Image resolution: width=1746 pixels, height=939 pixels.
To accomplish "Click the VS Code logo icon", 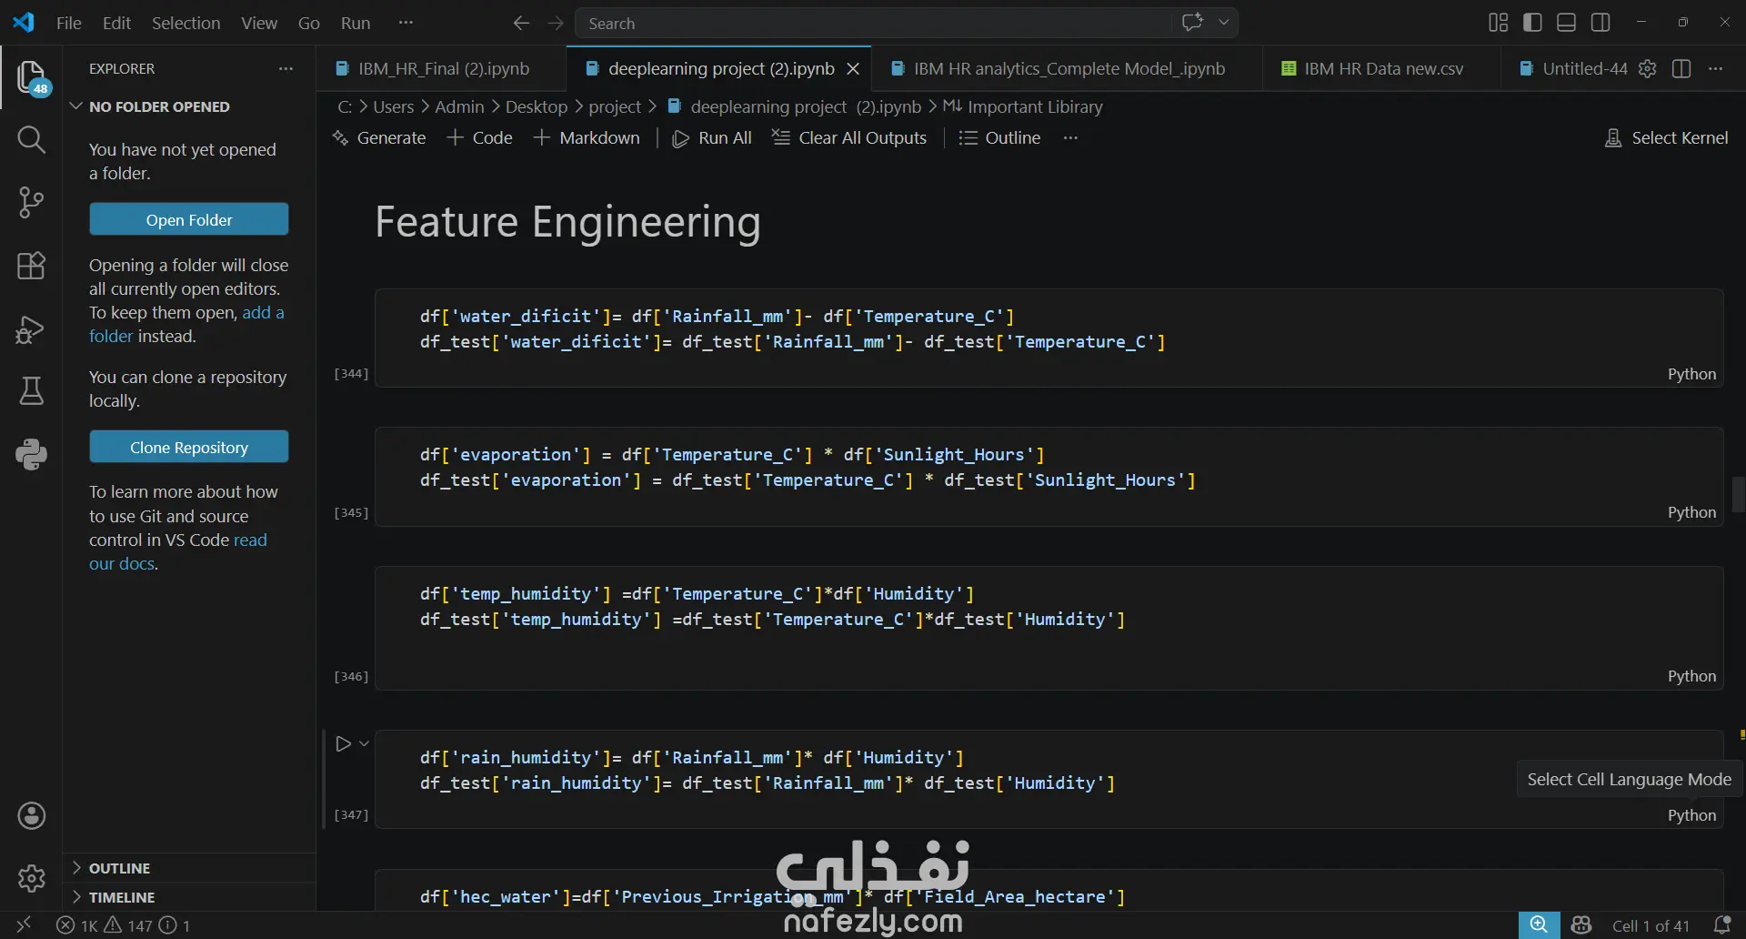I will [x=24, y=23].
